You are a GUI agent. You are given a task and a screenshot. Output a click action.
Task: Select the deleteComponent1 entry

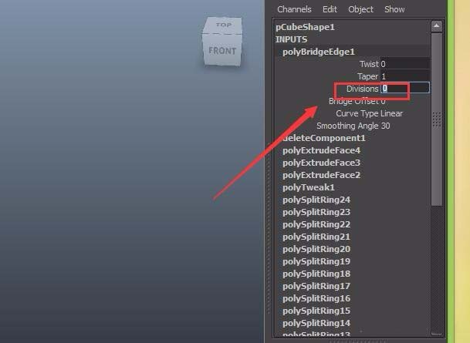[x=323, y=138]
